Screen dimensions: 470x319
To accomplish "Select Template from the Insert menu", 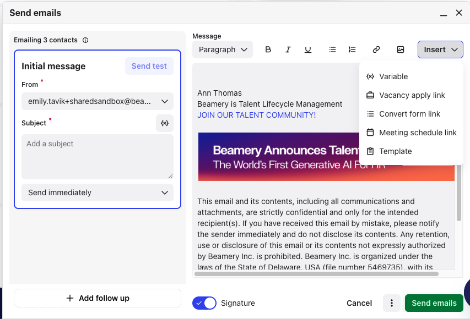I will tap(411, 151).
